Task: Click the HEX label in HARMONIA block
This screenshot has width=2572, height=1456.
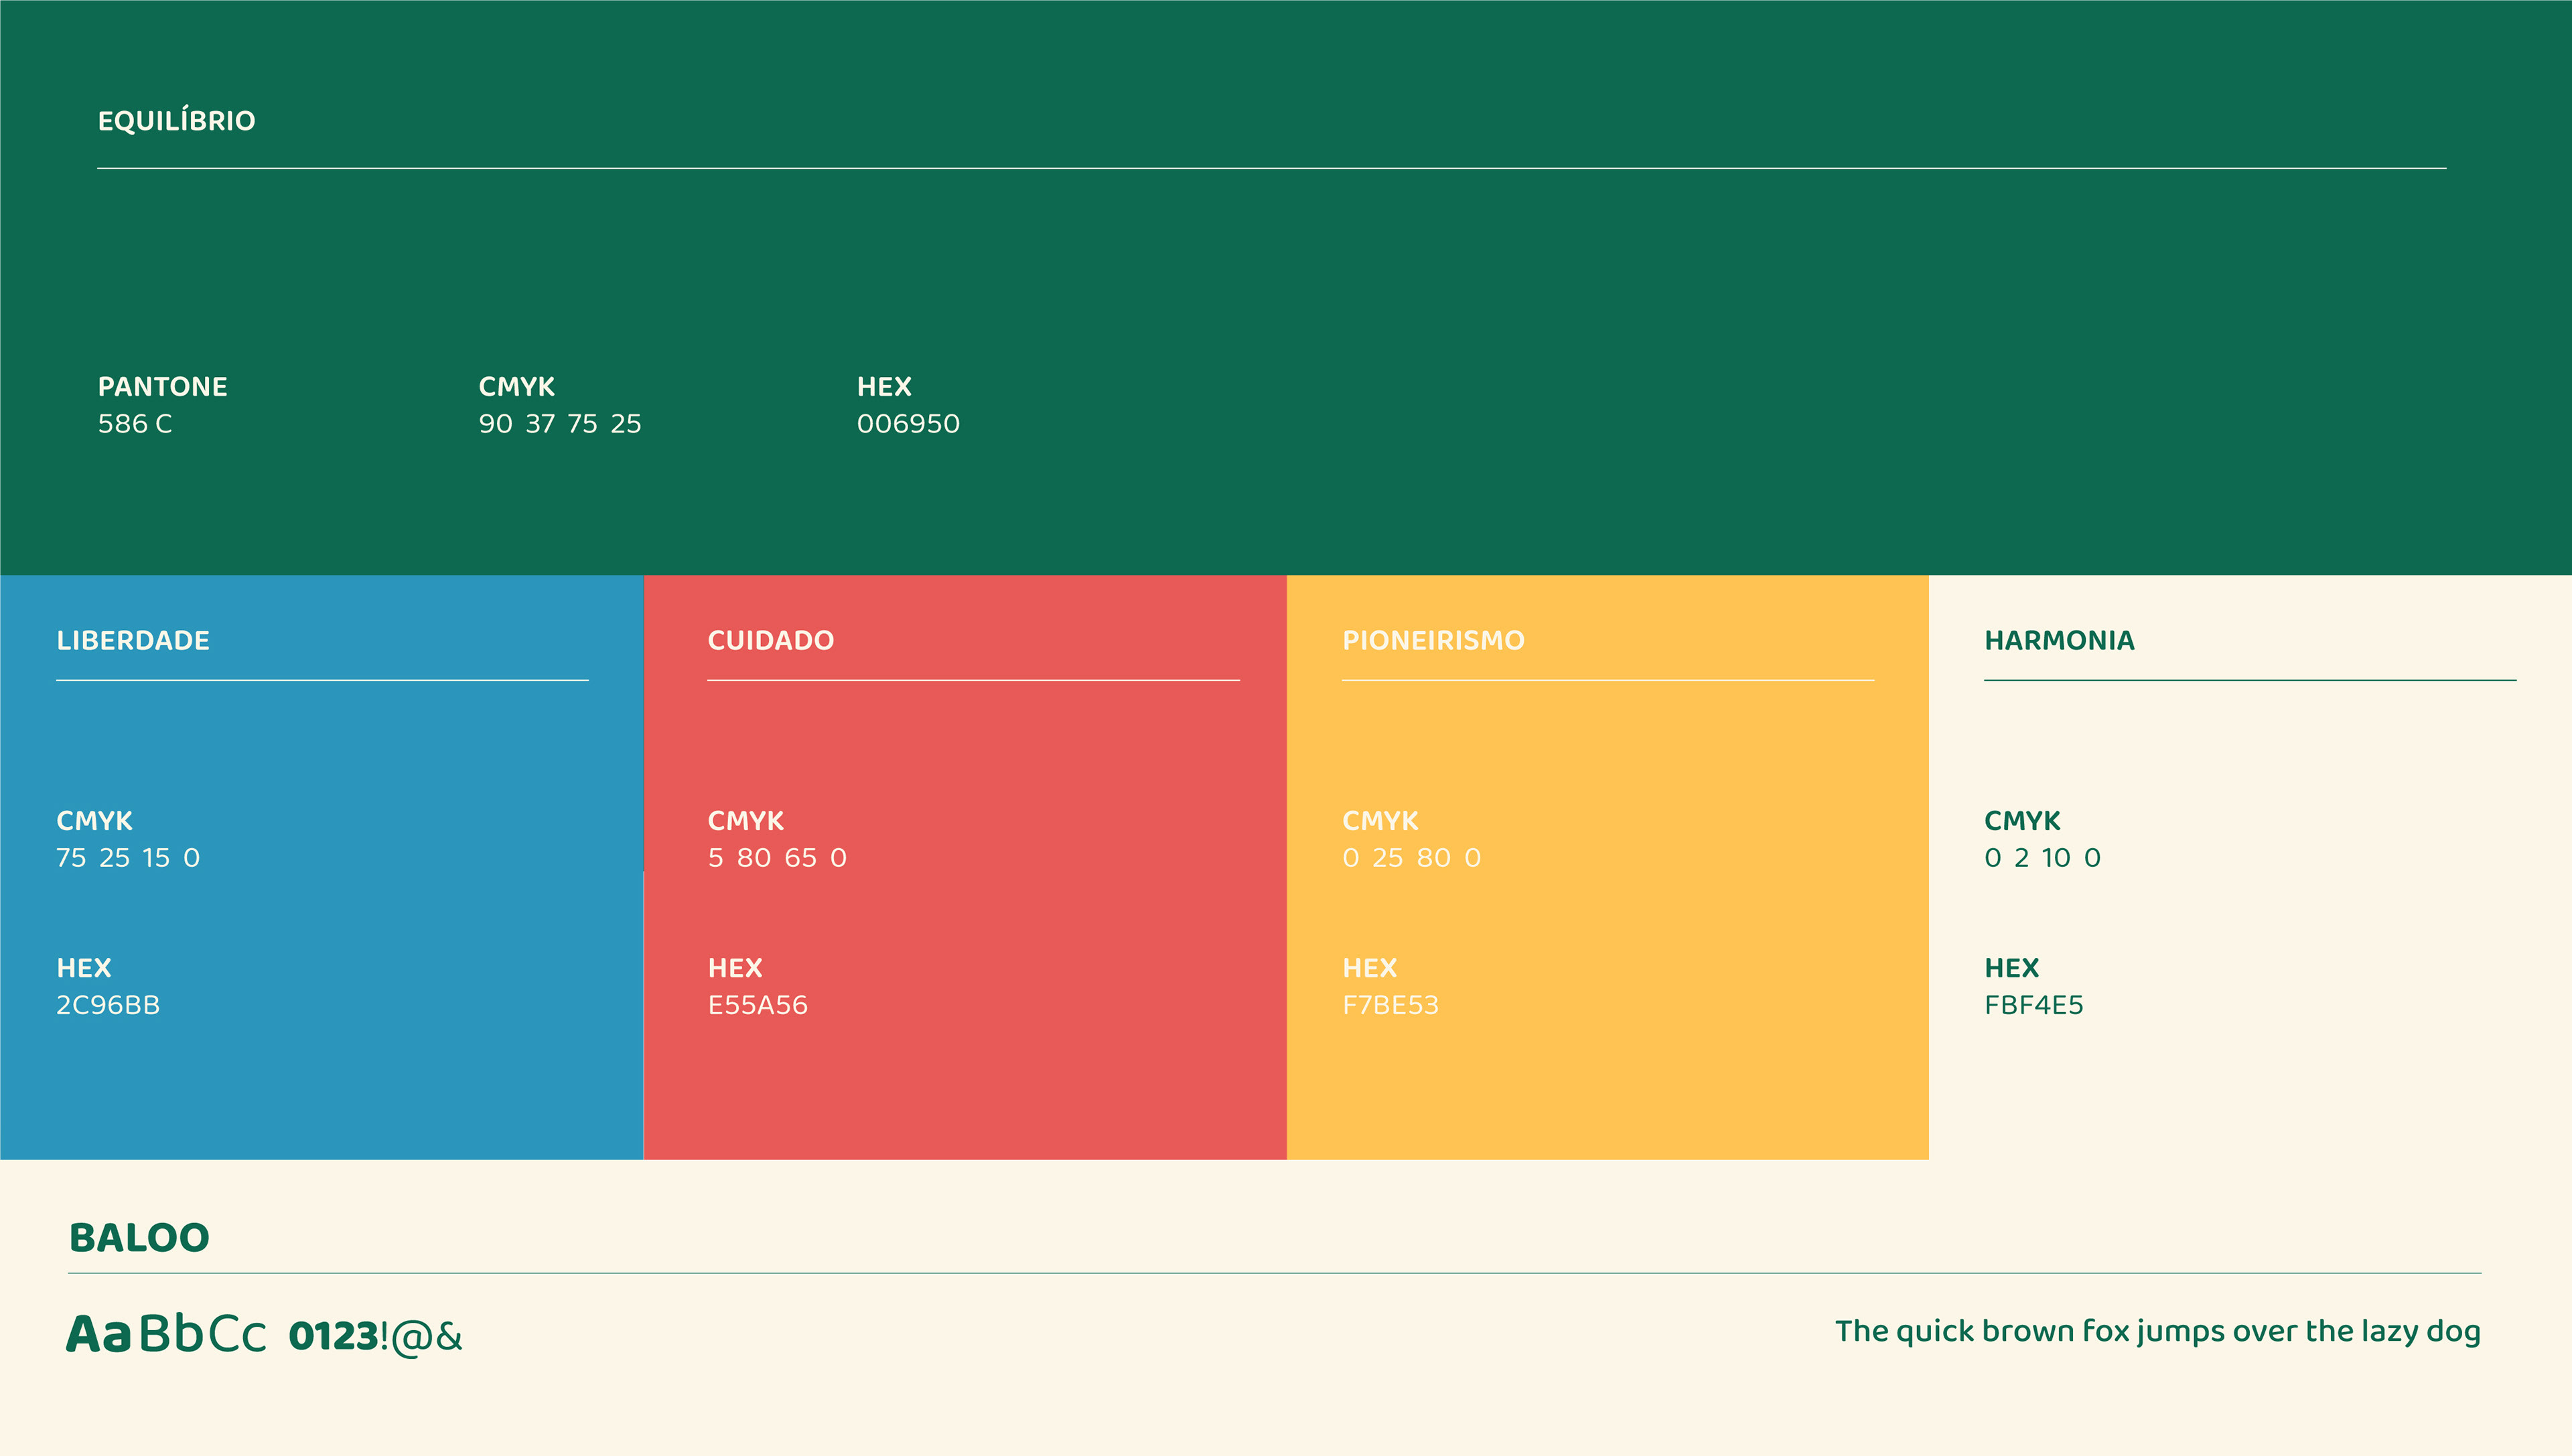Action: [x=2012, y=968]
